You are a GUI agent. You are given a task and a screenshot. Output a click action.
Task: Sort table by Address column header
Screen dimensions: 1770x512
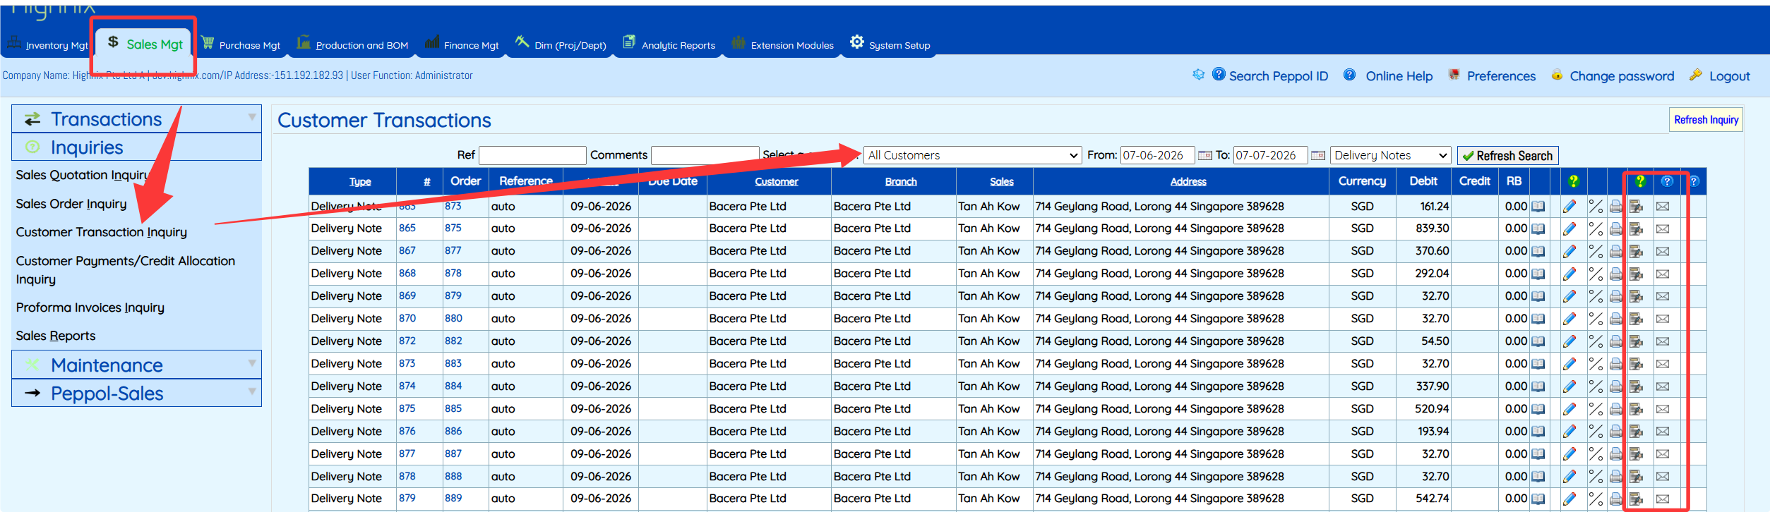pos(1188,181)
